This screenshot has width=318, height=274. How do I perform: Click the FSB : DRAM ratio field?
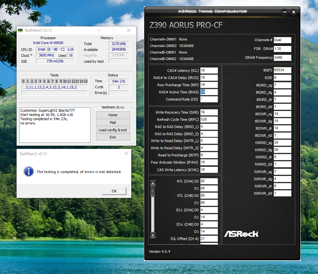[x=282, y=49]
